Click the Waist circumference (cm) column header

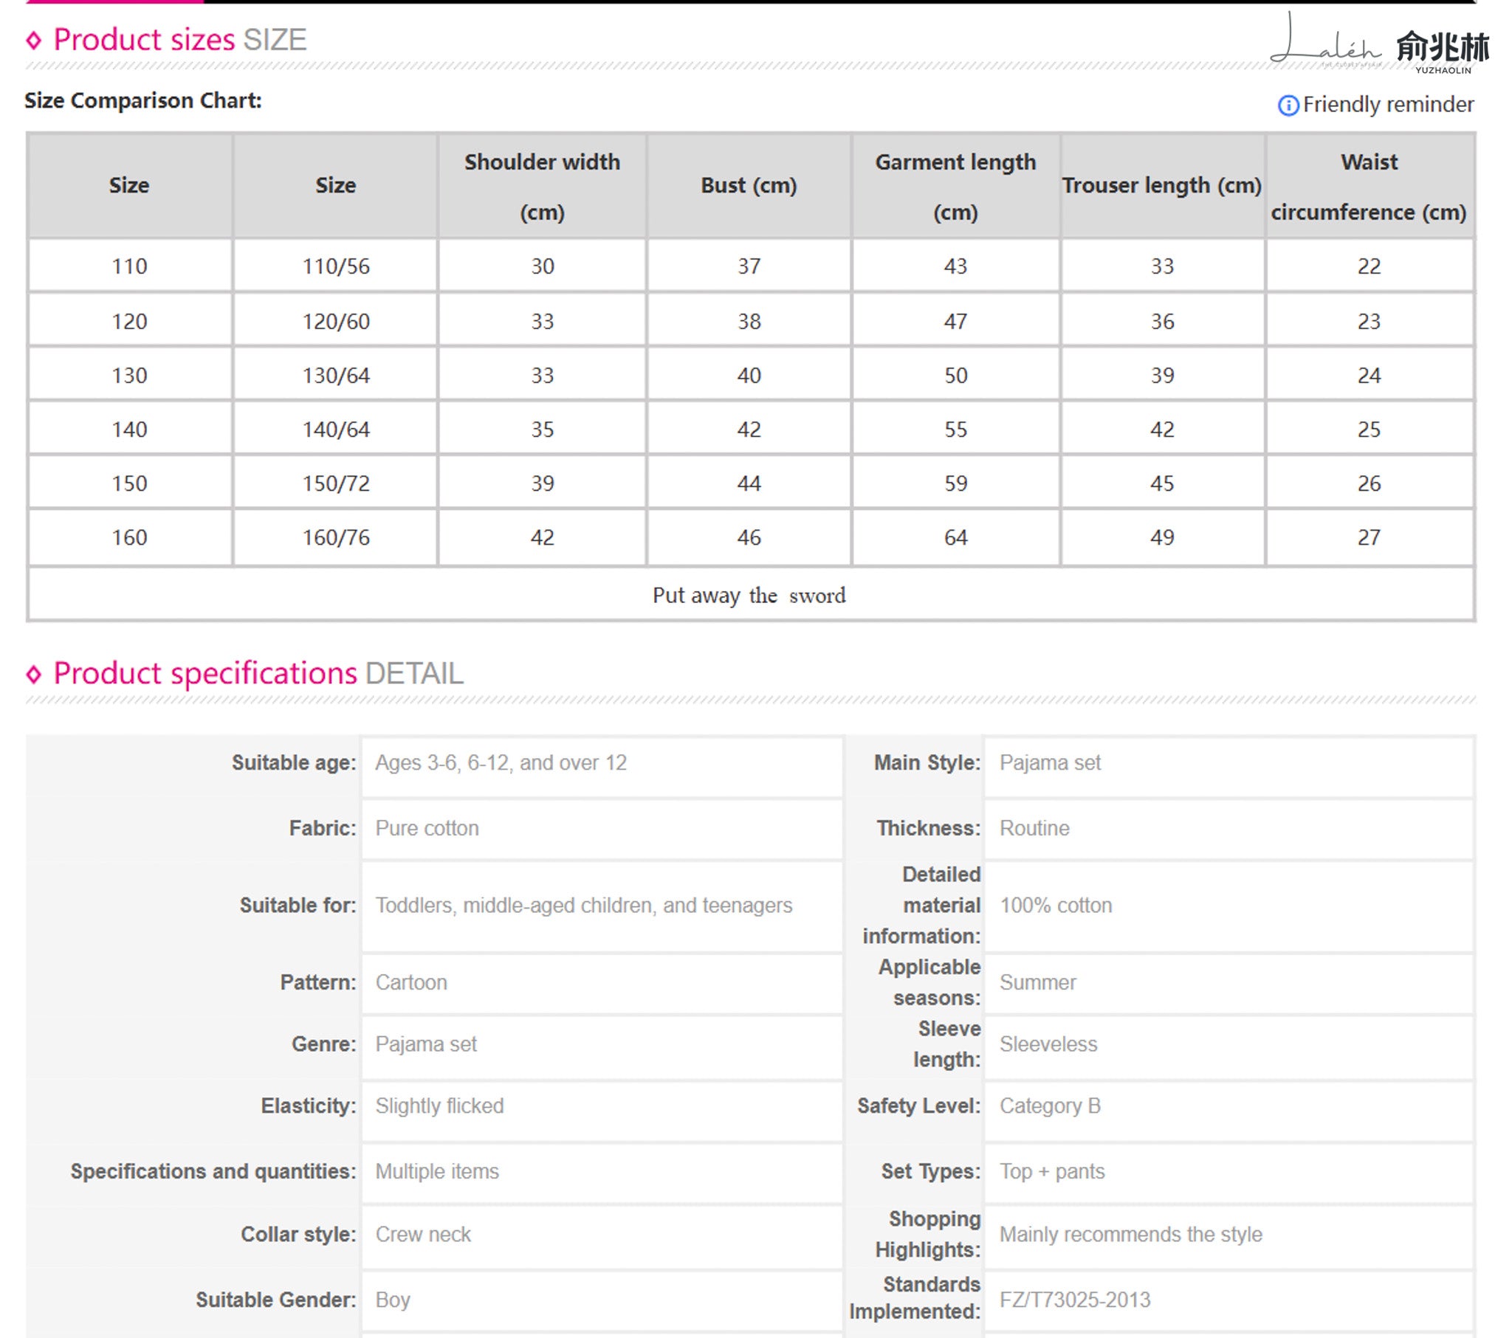click(x=1369, y=187)
